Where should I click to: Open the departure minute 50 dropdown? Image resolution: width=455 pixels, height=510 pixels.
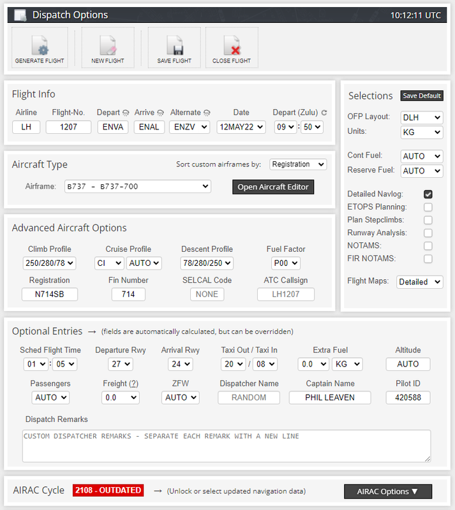(x=312, y=127)
